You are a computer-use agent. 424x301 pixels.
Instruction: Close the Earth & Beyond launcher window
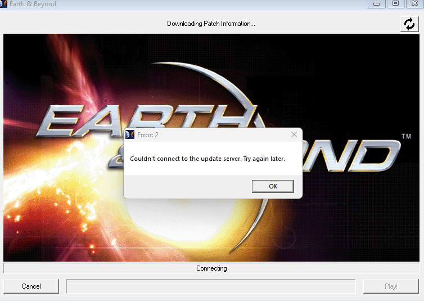click(414, 4)
